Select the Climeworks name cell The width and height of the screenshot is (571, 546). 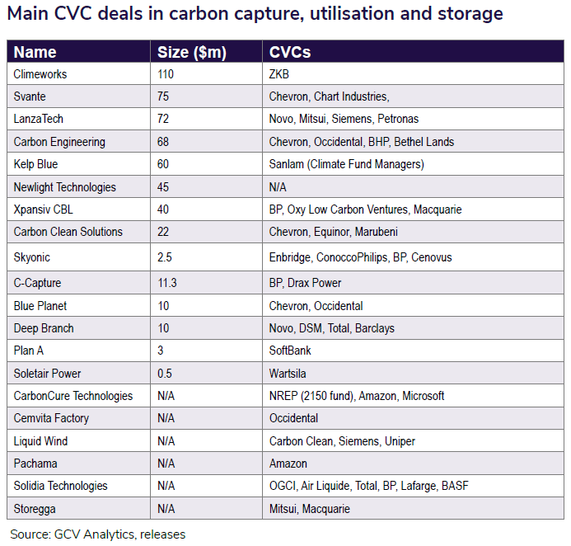[40, 74]
